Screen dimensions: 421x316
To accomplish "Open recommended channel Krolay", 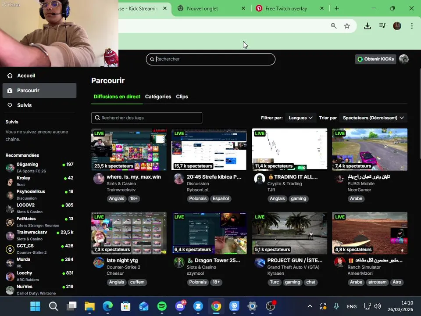I will [39, 181].
